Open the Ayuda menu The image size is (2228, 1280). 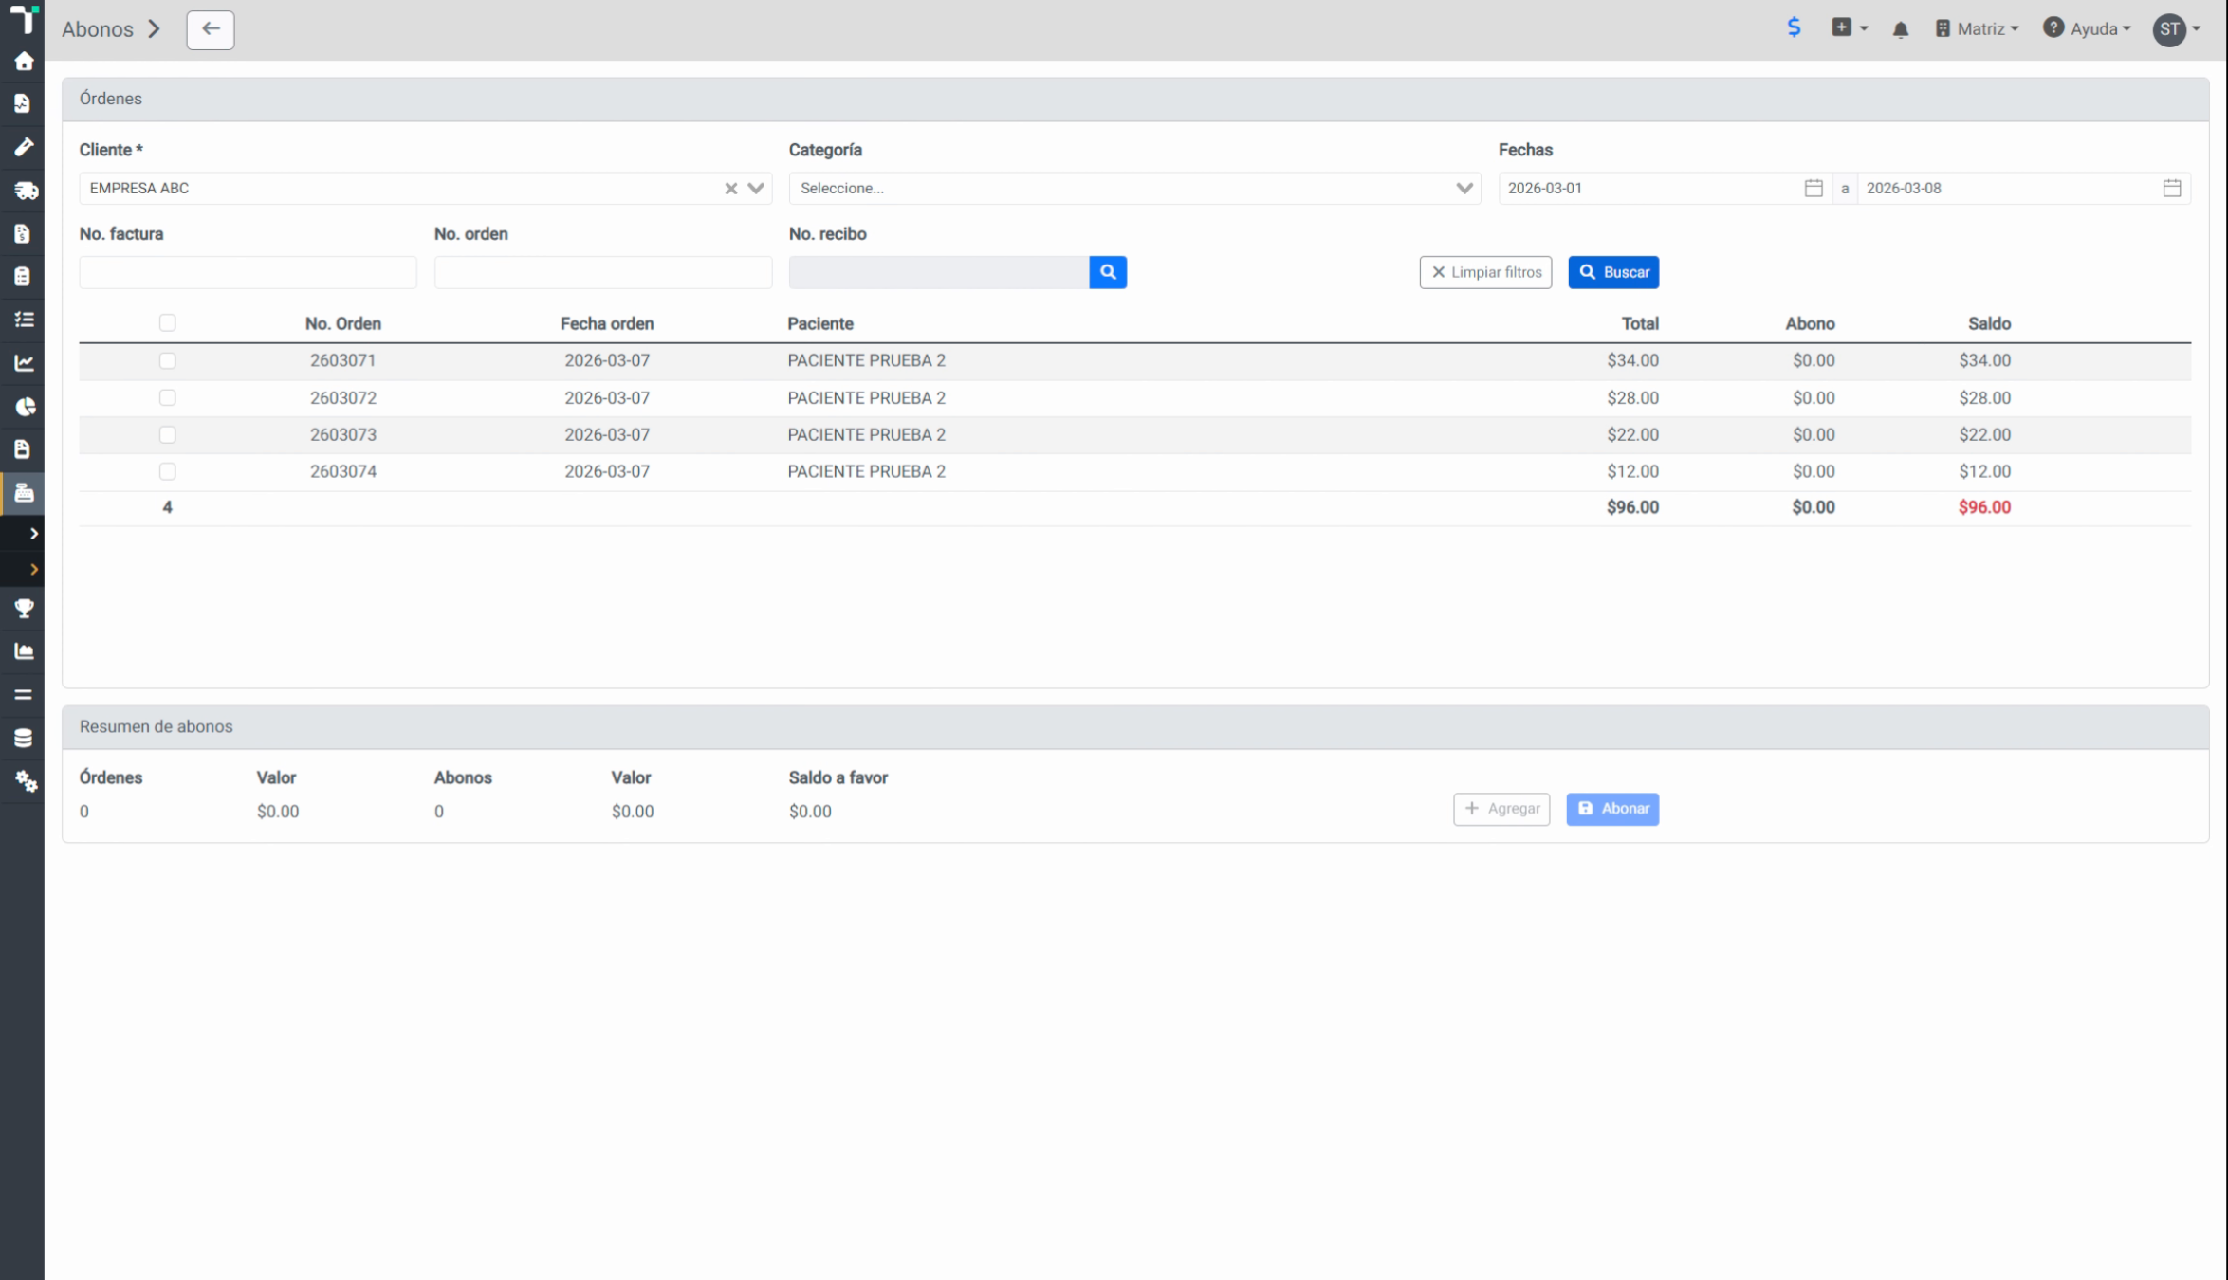[x=2087, y=29]
